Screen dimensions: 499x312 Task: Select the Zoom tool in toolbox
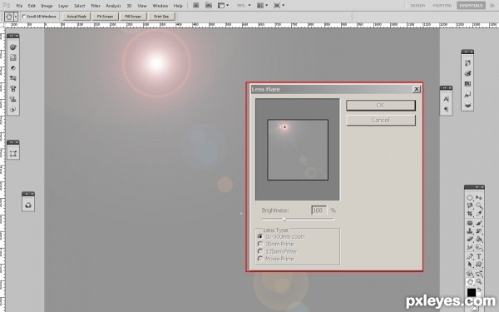tap(479, 281)
